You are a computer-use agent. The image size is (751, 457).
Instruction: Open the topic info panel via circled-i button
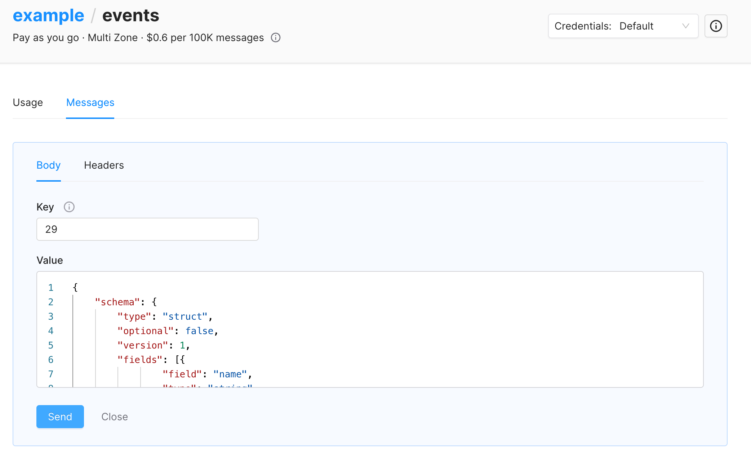pos(716,26)
